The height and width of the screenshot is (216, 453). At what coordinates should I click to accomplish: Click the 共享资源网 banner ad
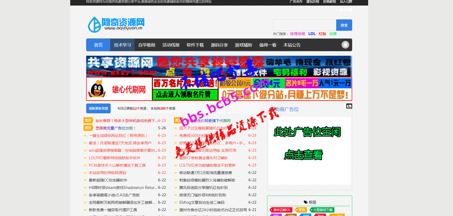click(219, 66)
